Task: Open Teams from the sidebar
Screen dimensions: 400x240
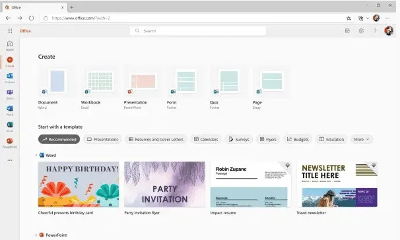Action: tap(10, 94)
